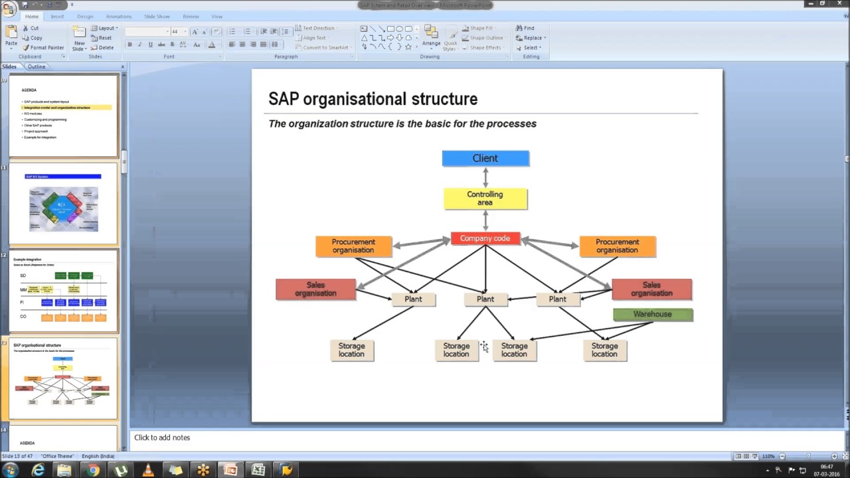Viewport: 850px width, 478px height.
Task: Justify the text
Action: [264, 44]
